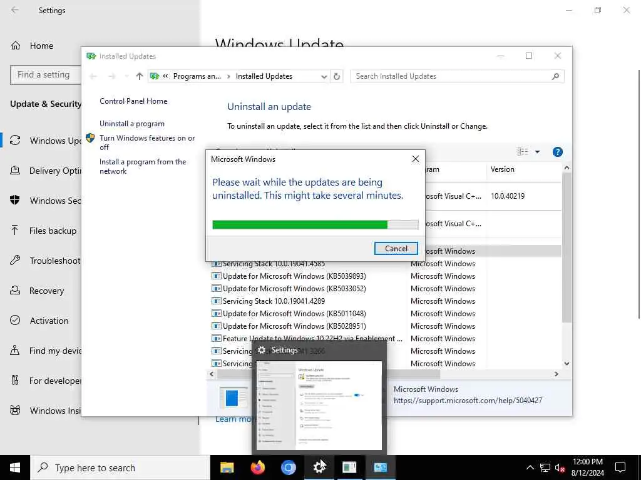This screenshot has width=641, height=480.
Task: Click the icon of KB5011048 update
Action: [x=216, y=314]
